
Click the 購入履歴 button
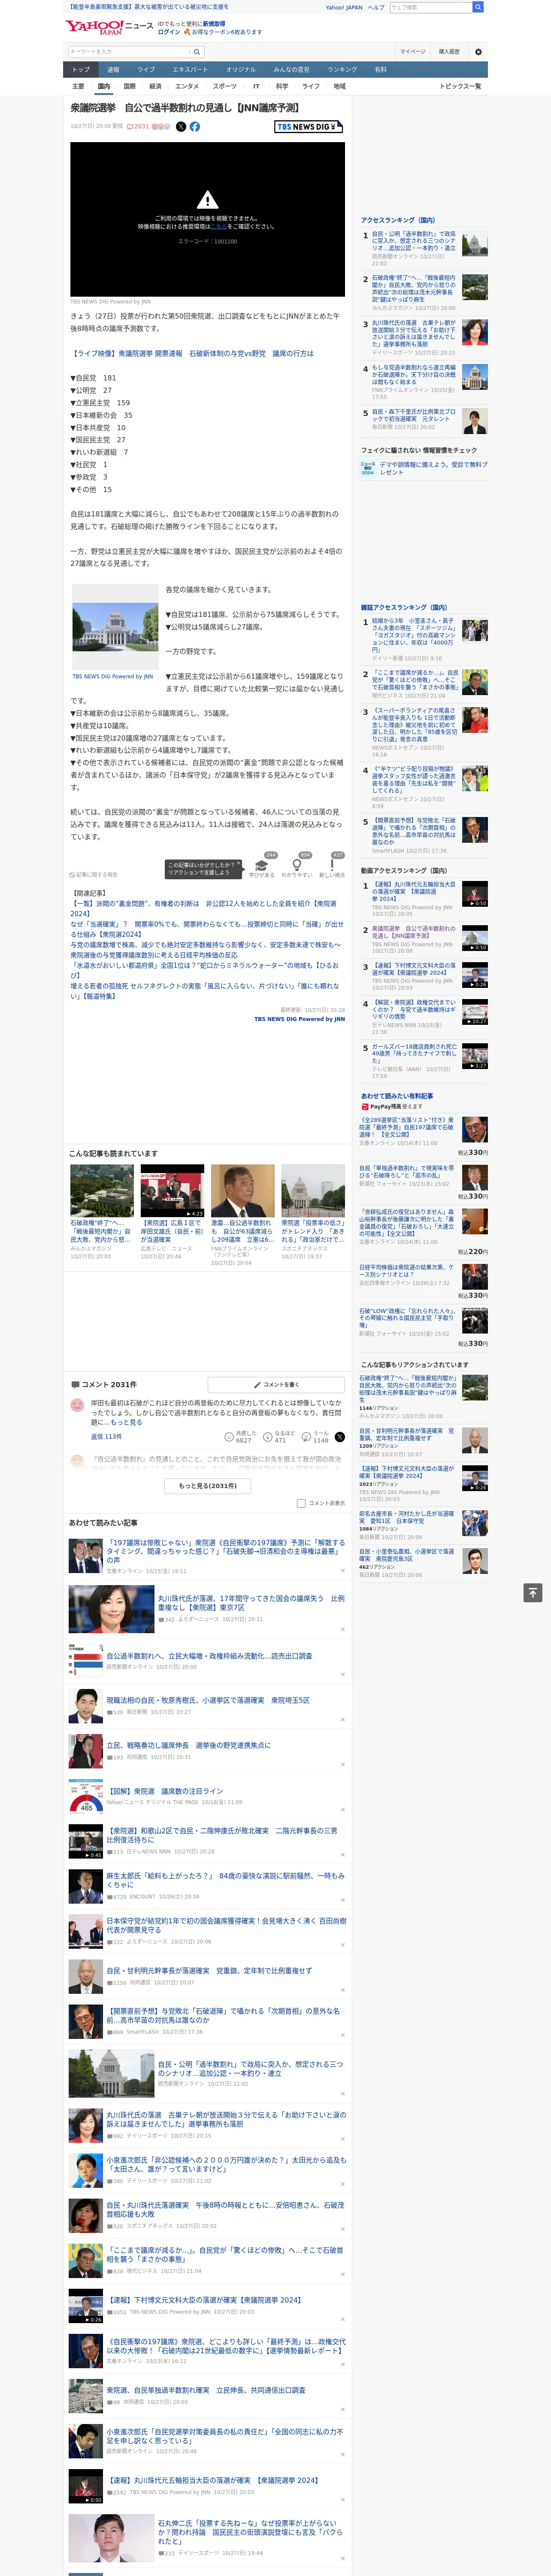click(449, 52)
